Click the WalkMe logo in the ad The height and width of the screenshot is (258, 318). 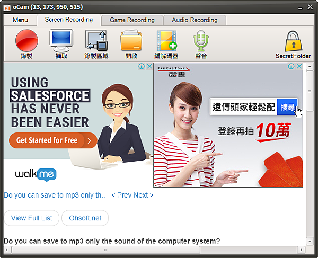[36, 174]
